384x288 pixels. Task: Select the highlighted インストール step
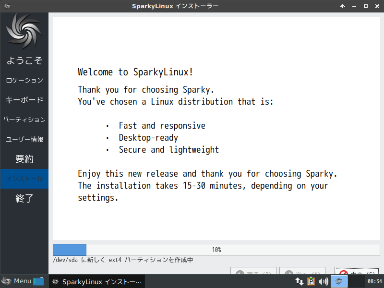pos(24,179)
